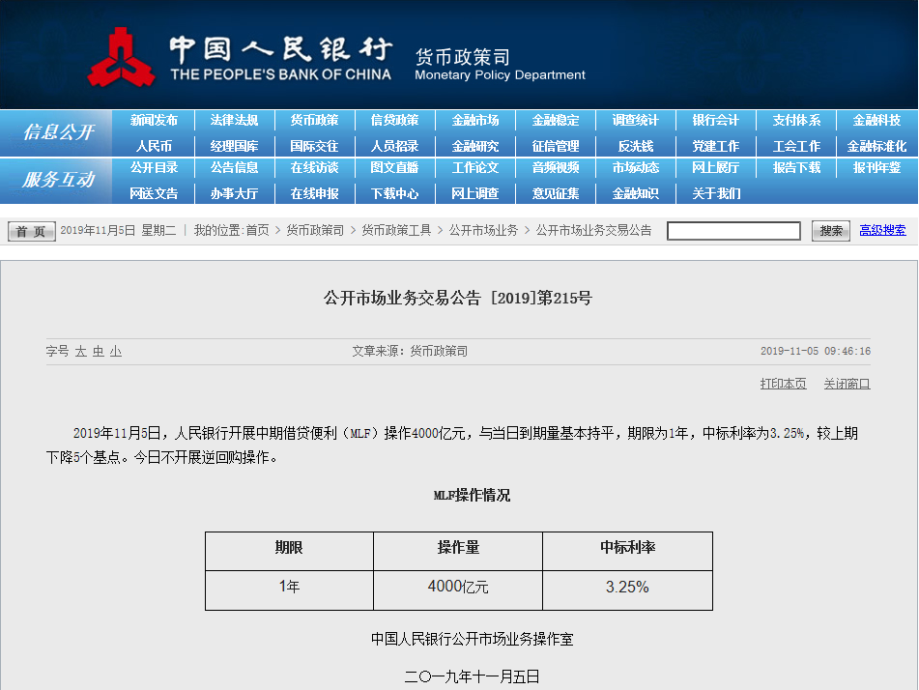Viewport: 919px width, 690px height.
Task: Open the 金融市场 menu item
Action: pos(474,120)
